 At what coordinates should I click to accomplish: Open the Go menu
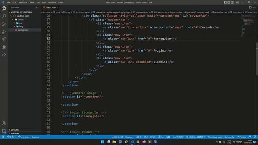coord(38,2)
